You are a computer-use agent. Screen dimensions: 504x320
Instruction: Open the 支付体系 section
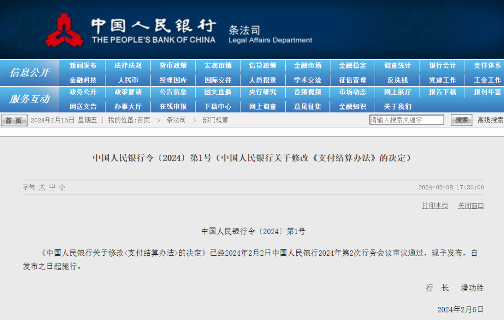[487, 66]
